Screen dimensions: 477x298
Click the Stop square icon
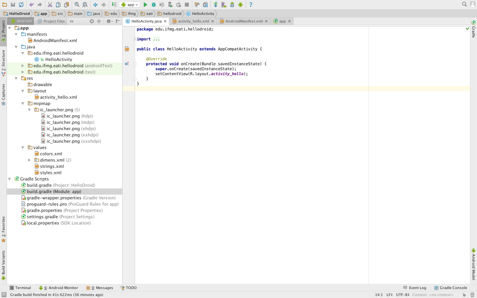pyautogui.click(x=187, y=5)
